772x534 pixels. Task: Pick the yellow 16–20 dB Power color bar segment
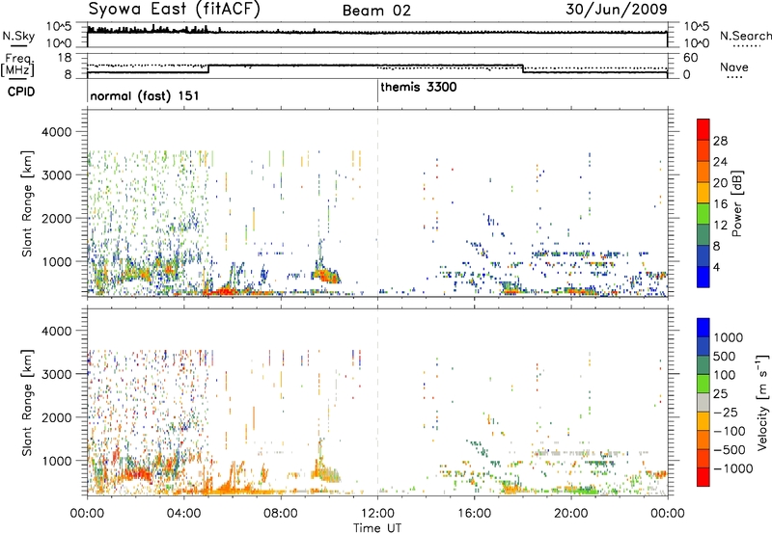pyautogui.click(x=703, y=193)
